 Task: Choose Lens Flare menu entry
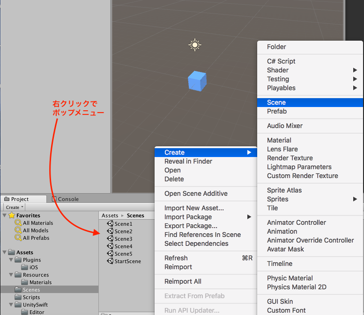[x=310, y=149]
